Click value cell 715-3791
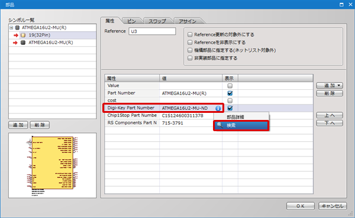Screen dimensions: 355x218 tap(187, 123)
